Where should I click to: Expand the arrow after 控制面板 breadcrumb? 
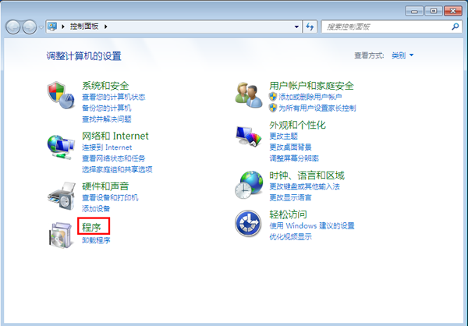[106, 27]
